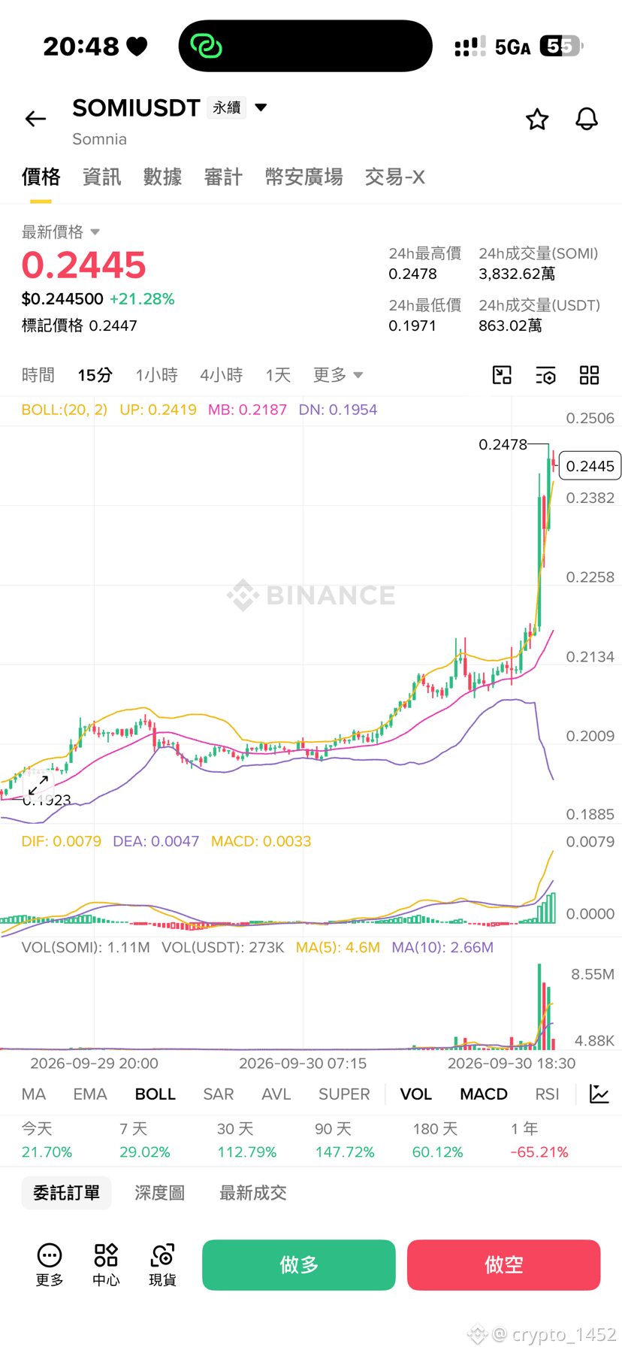Tap the red 做空 button
The height and width of the screenshot is (1353, 622).
click(x=504, y=1265)
